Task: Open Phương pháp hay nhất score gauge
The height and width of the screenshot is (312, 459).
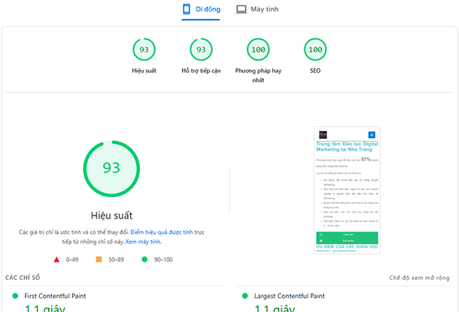Action: [x=259, y=50]
